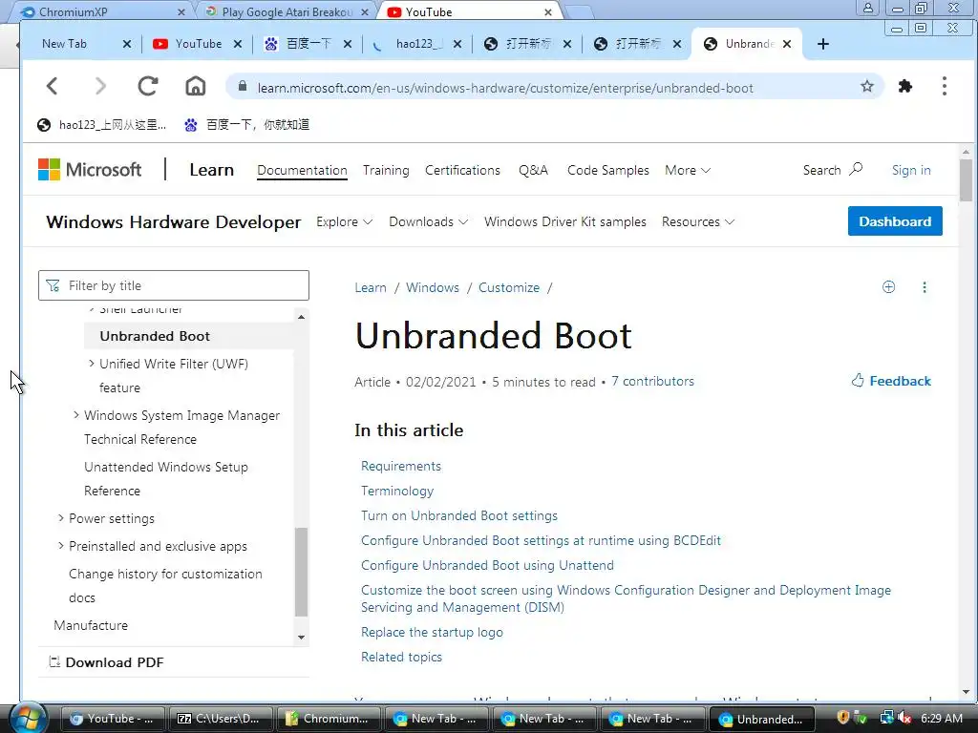The width and height of the screenshot is (978, 733).
Task: Open the extensions puzzle icon
Action: coord(905,86)
